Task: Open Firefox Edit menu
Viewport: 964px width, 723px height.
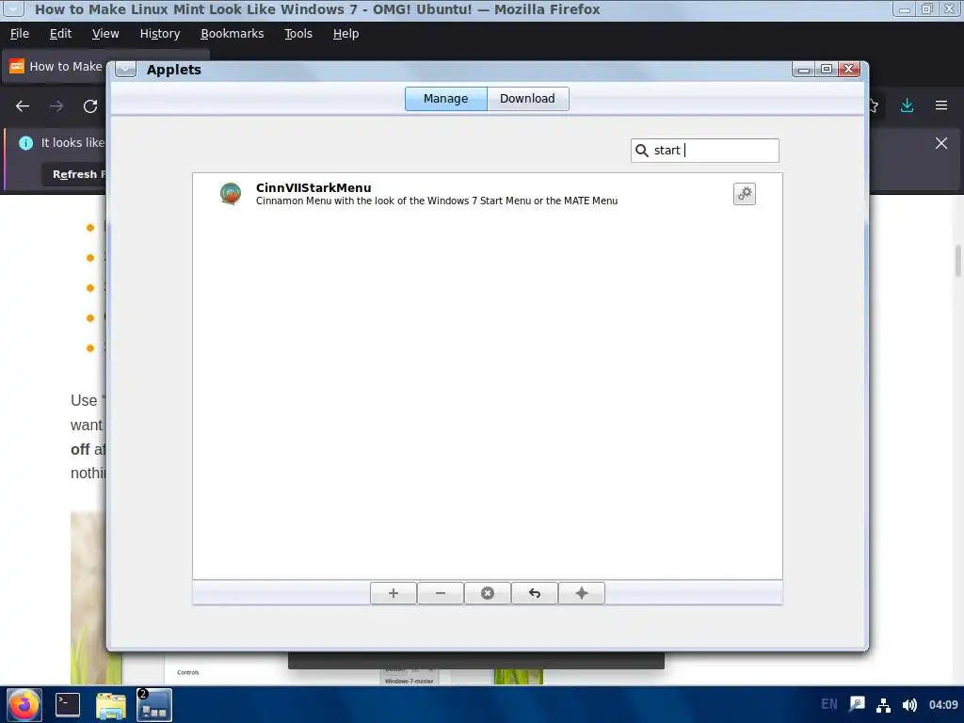Action: (x=60, y=34)
